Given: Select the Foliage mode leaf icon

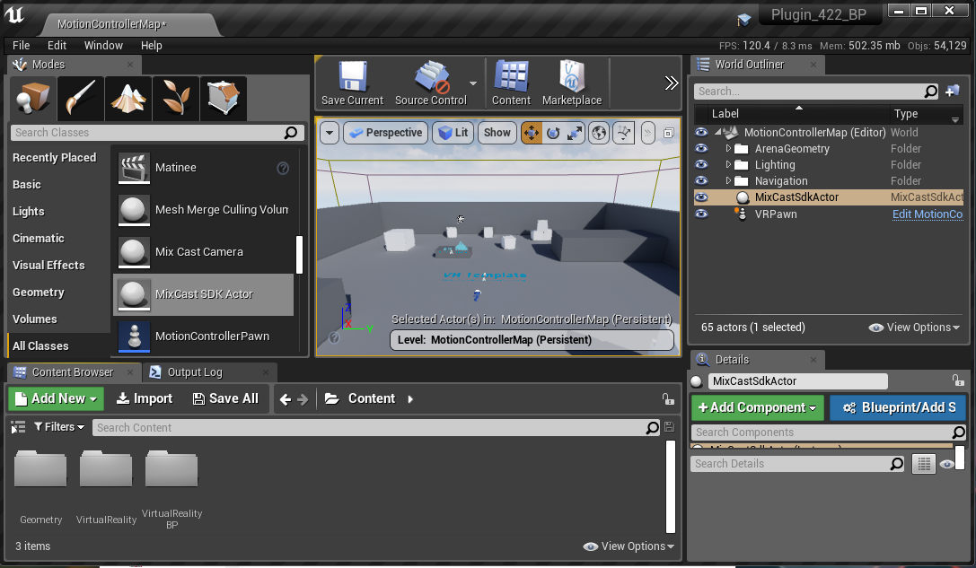Looking at the screenshot, I should [176, 99].
